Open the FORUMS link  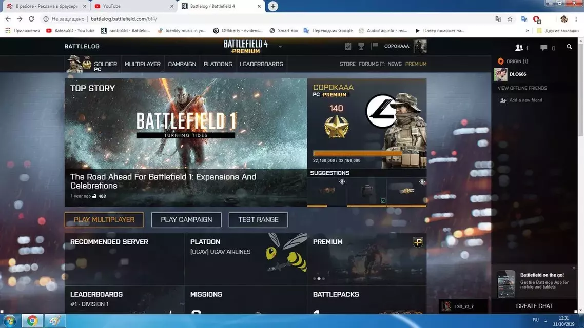[x=372, y=64]
